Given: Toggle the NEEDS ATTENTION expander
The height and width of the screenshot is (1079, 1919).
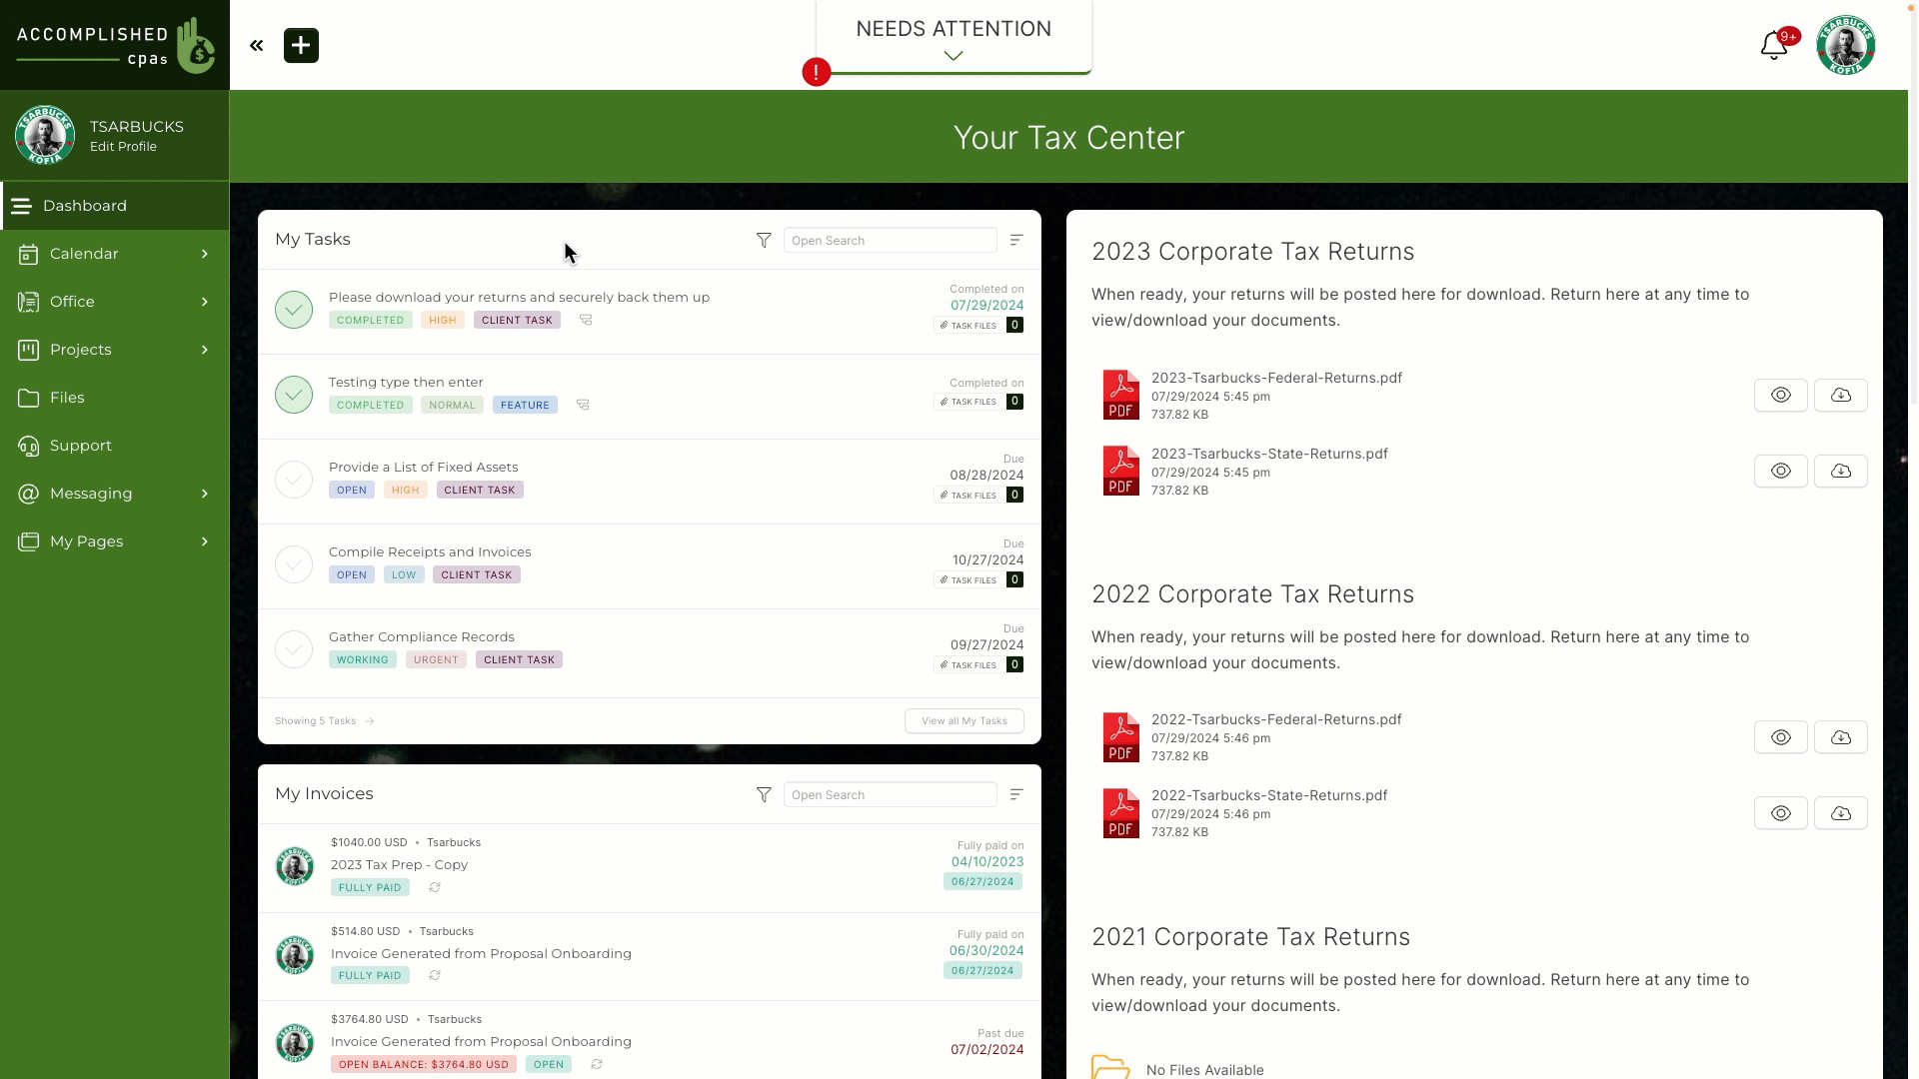Looking at the screenshot, I should [955, 55].
